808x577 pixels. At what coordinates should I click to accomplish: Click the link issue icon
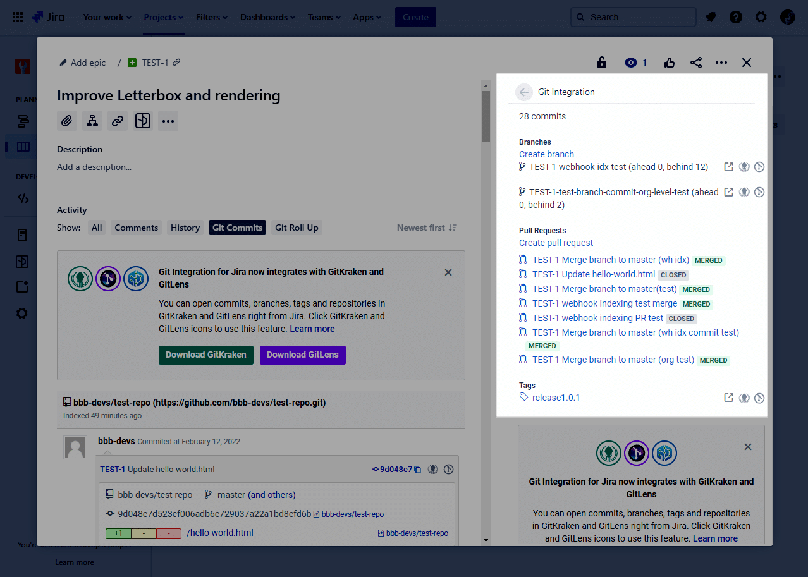(x=118, y=121)
